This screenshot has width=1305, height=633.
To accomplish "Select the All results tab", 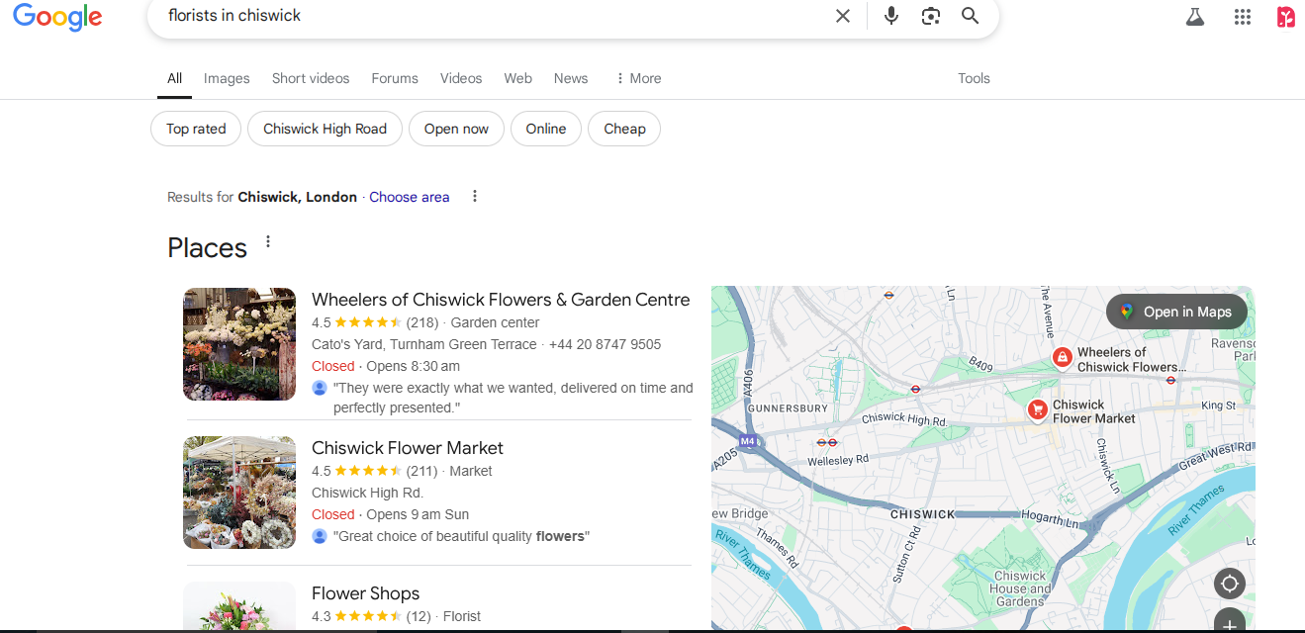I will 174,78.
